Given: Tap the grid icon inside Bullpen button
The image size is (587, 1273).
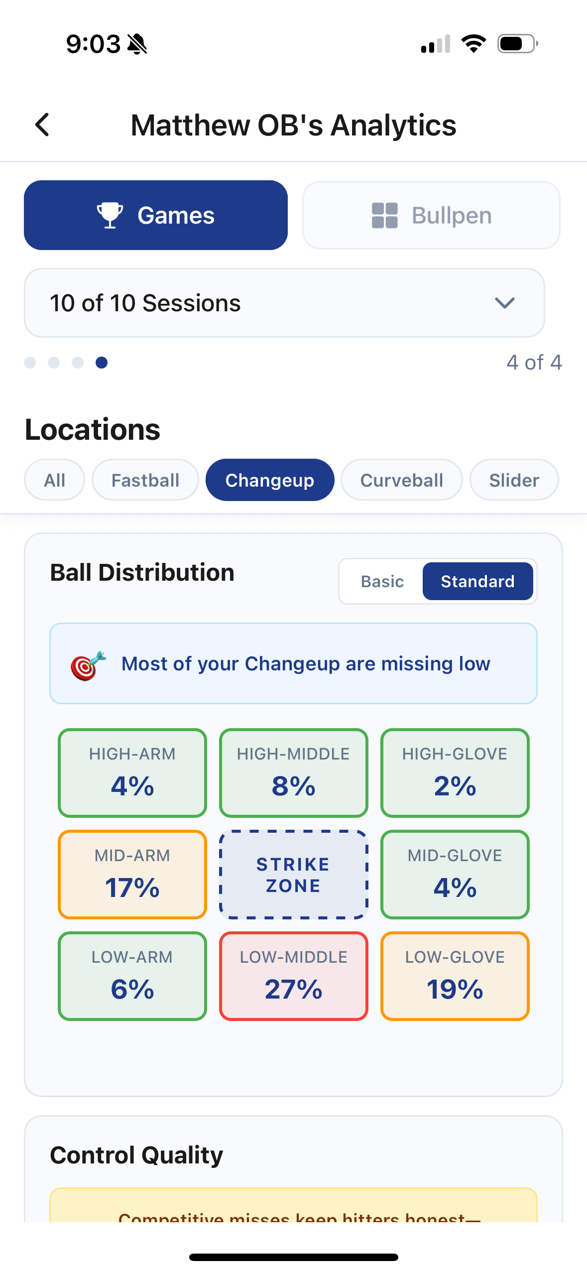Looking at the screenshot, I should pos(384,215).
